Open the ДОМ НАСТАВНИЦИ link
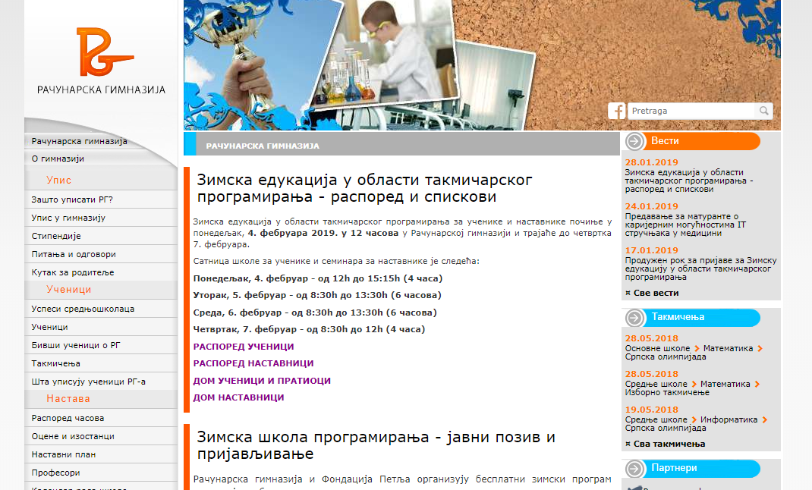Screen dimensions: 812x490 [238, 397]
